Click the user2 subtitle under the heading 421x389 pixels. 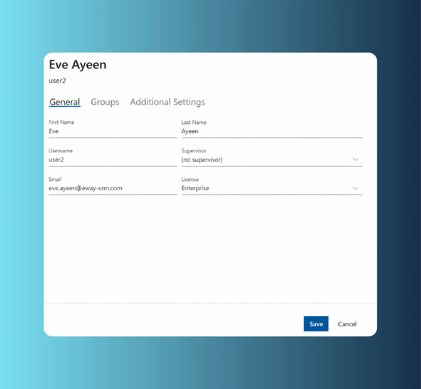[x=57, y=81]
